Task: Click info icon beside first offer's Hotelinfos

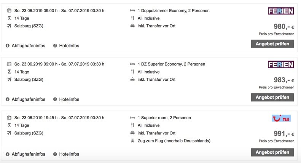Action: [55, 46]
